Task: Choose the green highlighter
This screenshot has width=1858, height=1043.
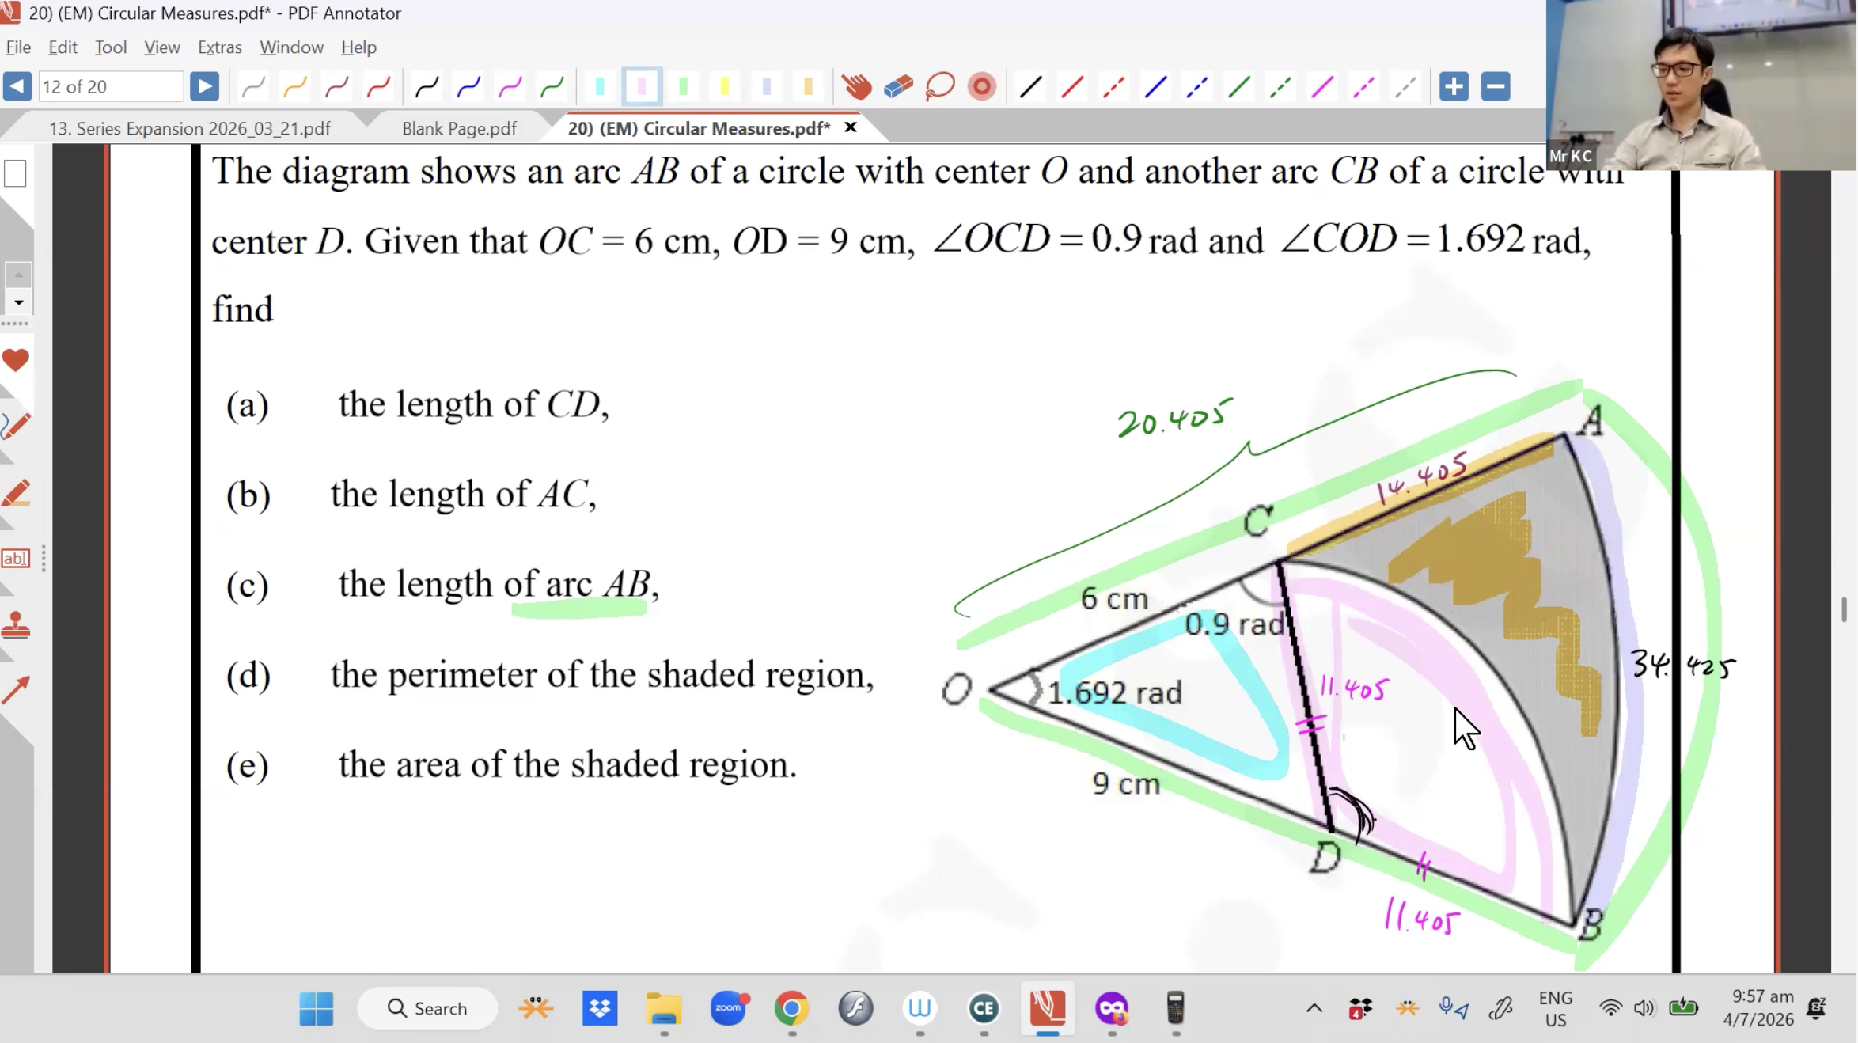Action: (x=684, y=86)
